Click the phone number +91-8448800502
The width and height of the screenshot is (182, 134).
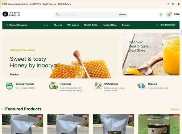[x=167, y=25]
